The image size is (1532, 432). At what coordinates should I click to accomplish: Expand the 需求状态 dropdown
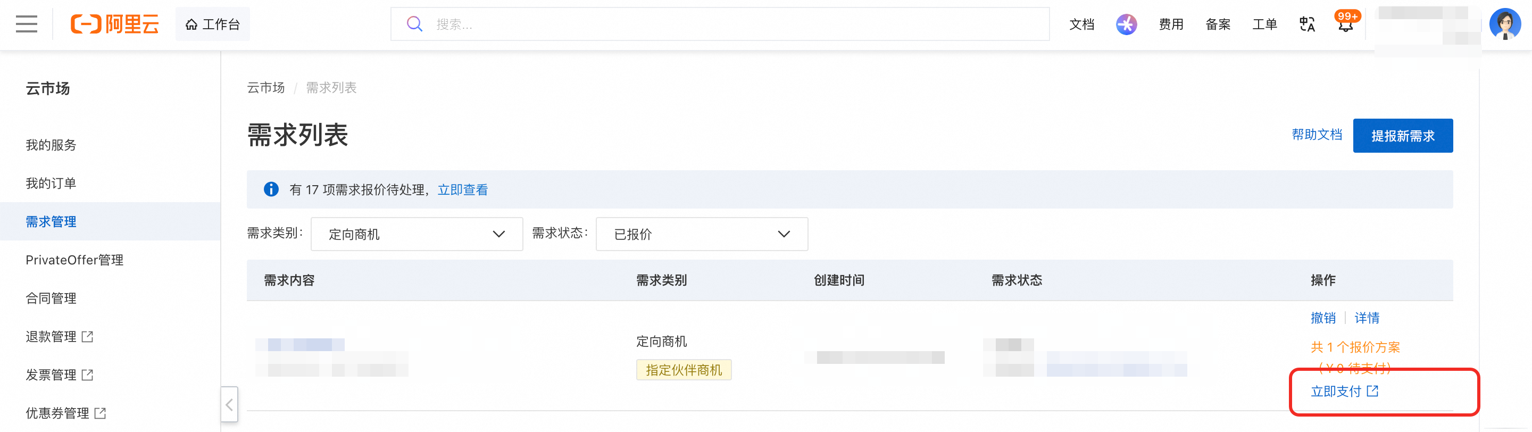701,234
